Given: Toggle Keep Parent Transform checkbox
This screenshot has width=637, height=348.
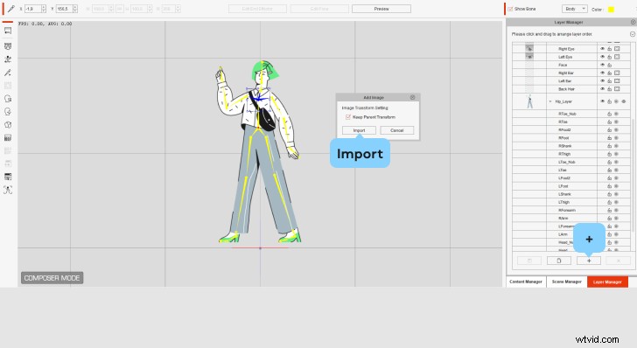Looking at the screenshot, I should point(347,117).
